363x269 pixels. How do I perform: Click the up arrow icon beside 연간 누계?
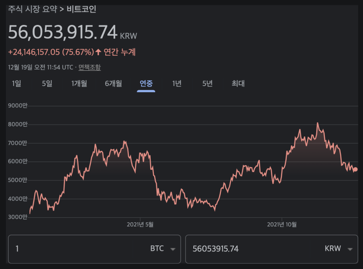(98, 52)
